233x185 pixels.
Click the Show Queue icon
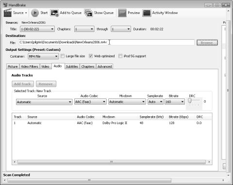coord(88,13)
